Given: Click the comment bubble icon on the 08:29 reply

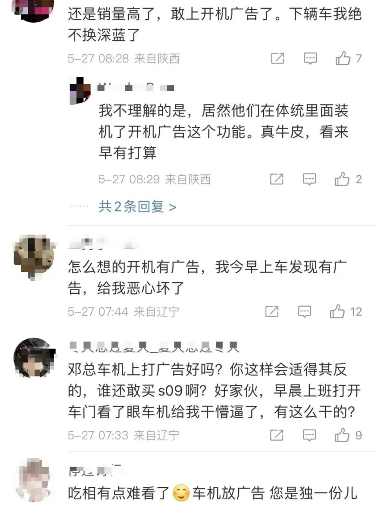Looking at the screenshot, I should pos(310,179).
